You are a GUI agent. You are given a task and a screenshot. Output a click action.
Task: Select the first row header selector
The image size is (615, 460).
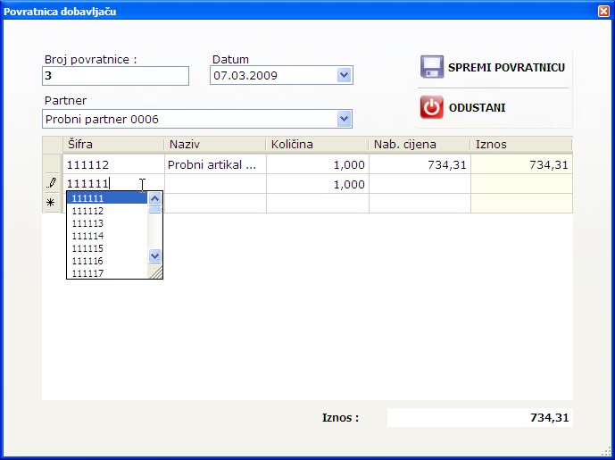[x=51, y=164]
